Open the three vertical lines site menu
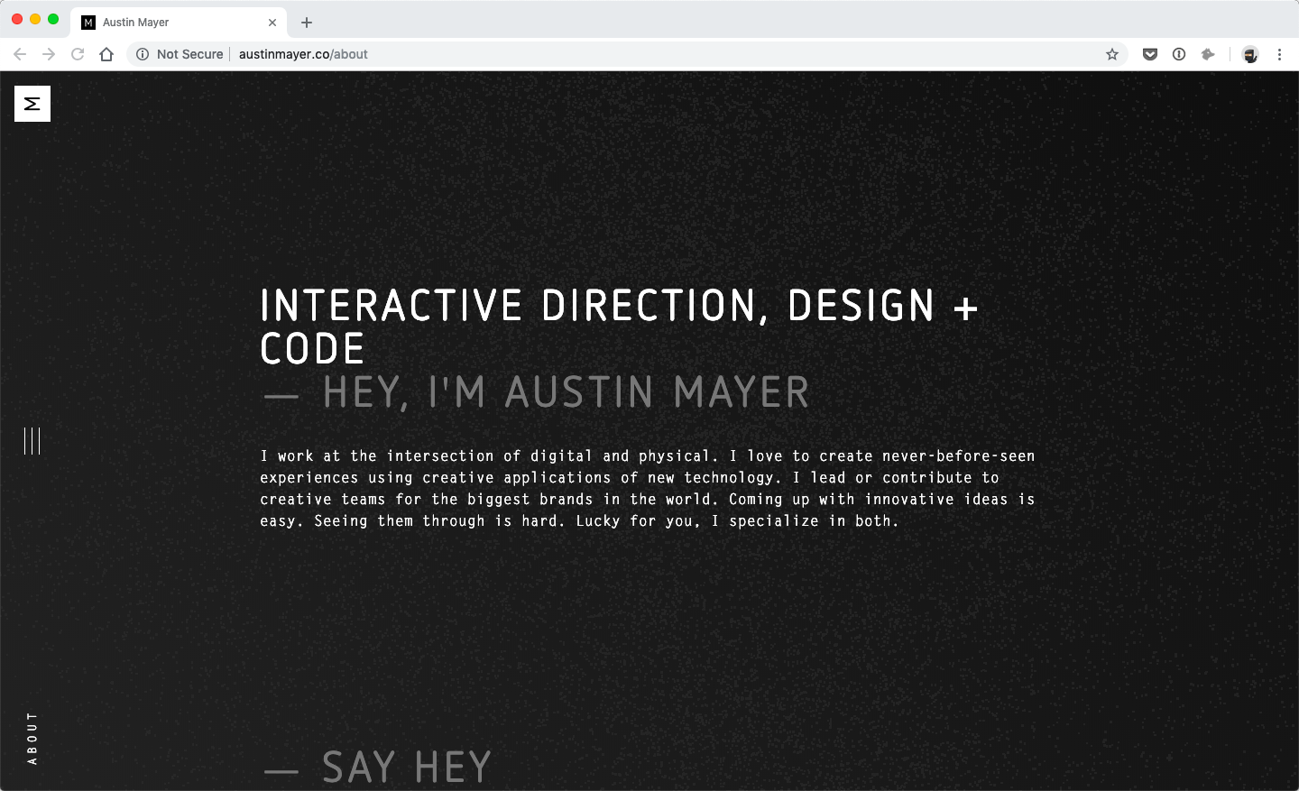Viewport: 1299px width, 791px height. coord(32,441)
